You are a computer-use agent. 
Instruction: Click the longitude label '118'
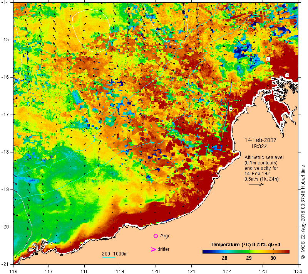coord(84,271)
